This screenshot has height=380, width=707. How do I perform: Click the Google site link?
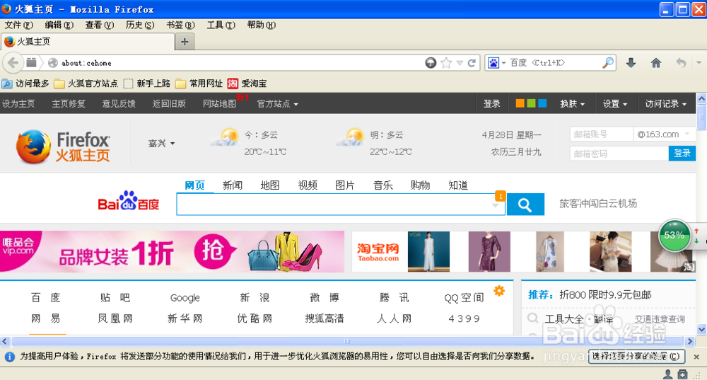[185, 298]
